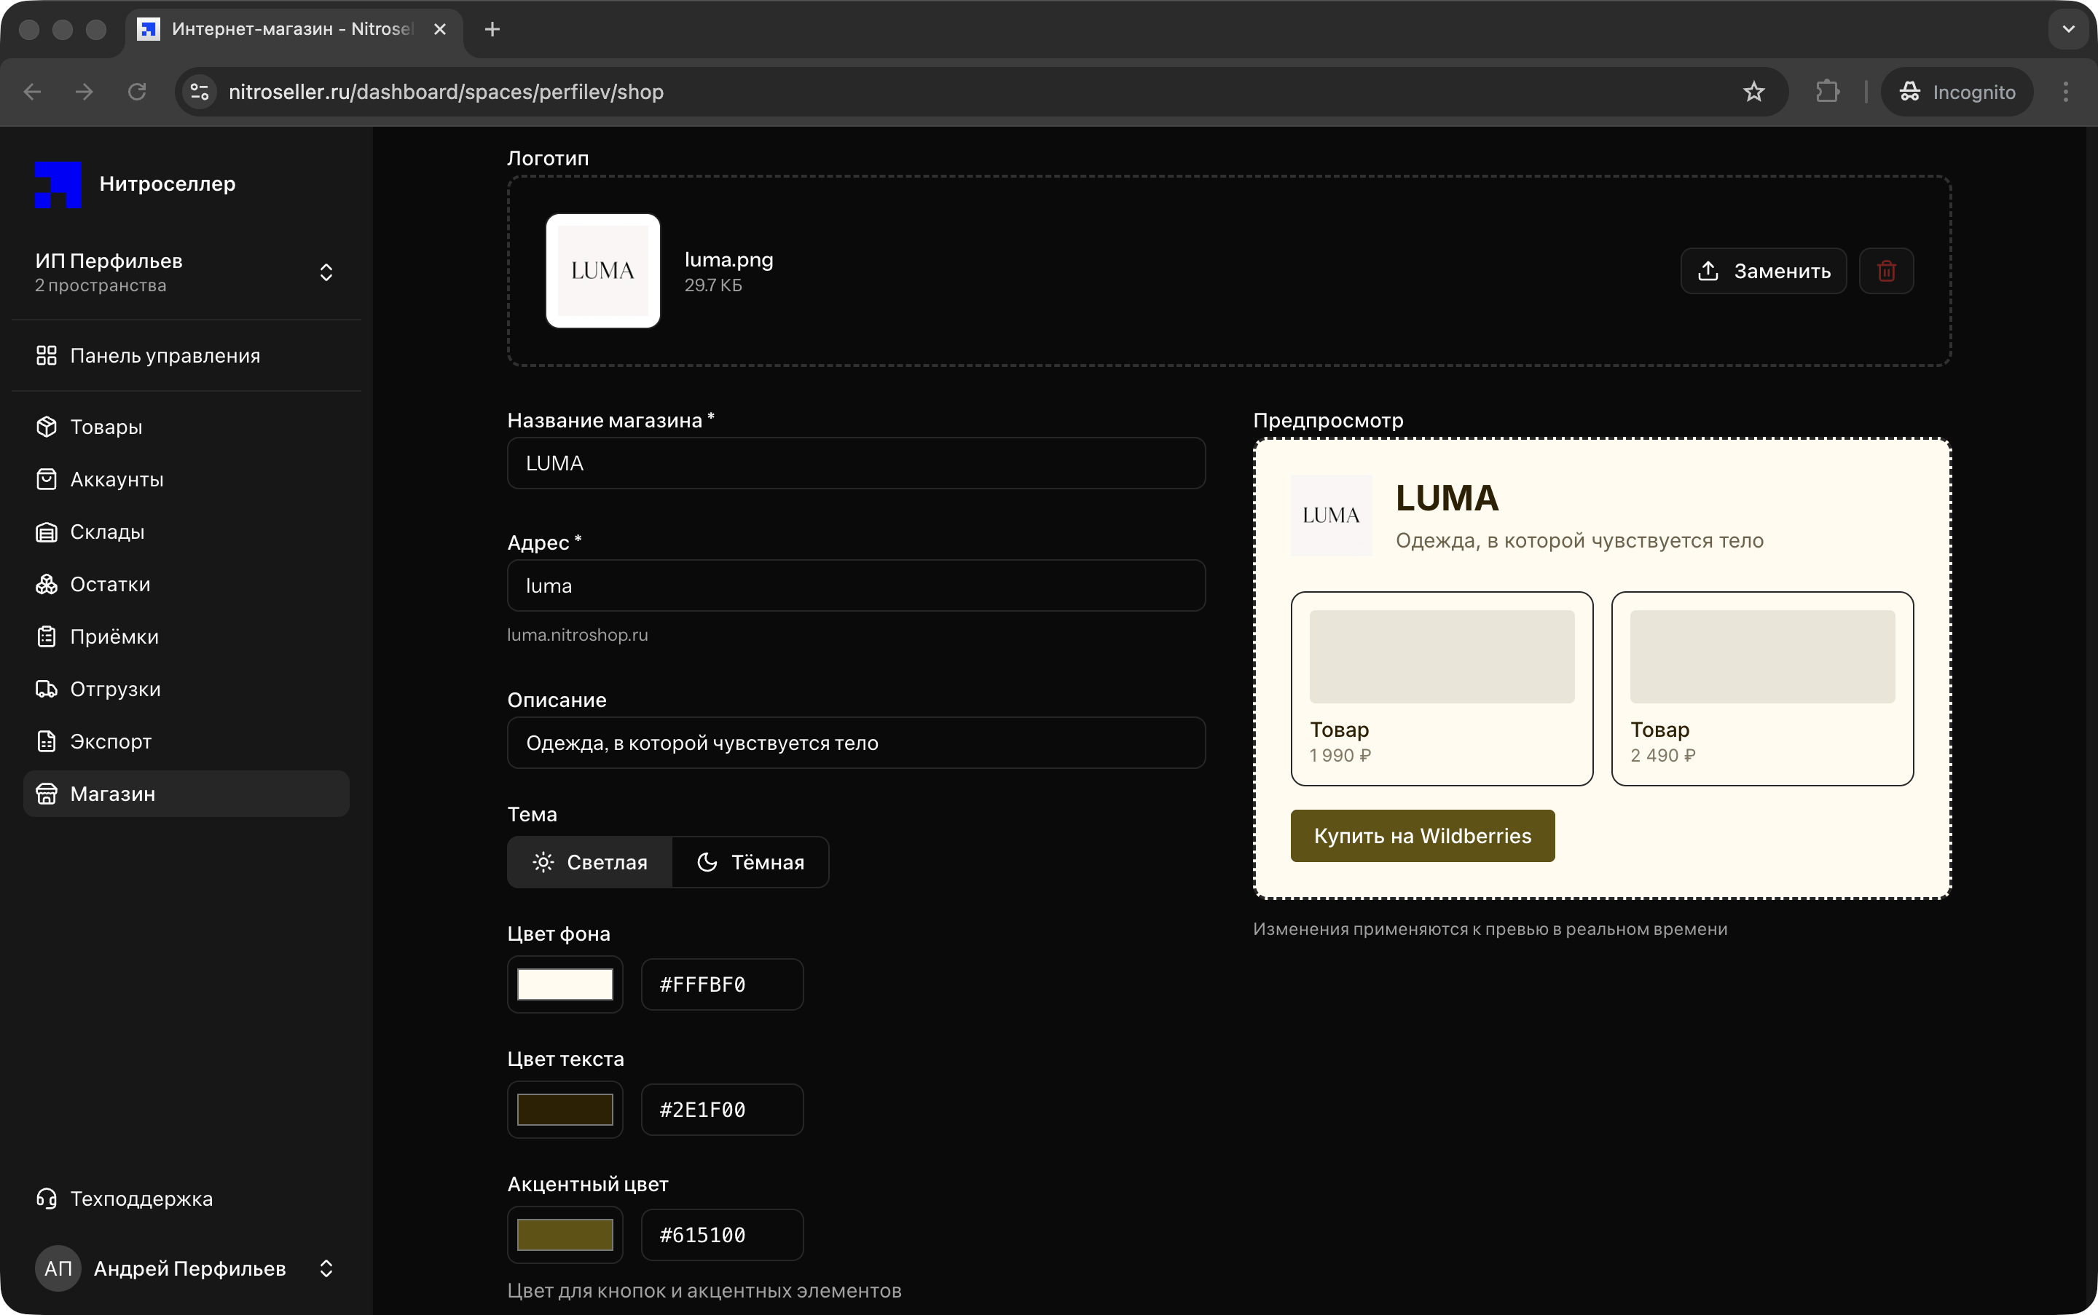Viewport: 2098px width, 1315px height.
Task: Go to Панель управления menu item
Action: pyautogui.click(x=164, y=356)
